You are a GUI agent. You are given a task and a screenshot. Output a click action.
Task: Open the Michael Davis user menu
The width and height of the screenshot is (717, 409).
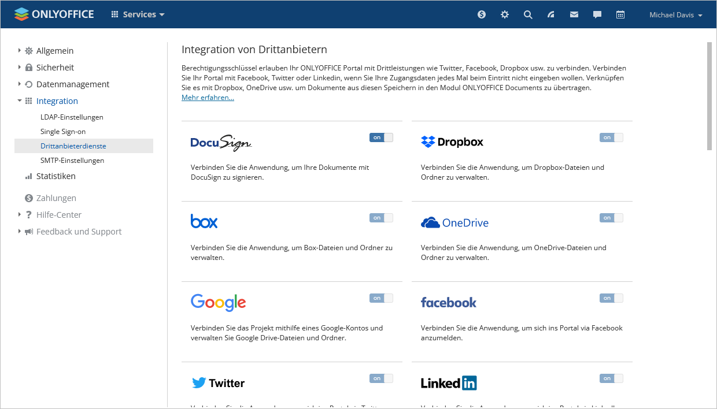pyautogui.click(x=676, y=15)
